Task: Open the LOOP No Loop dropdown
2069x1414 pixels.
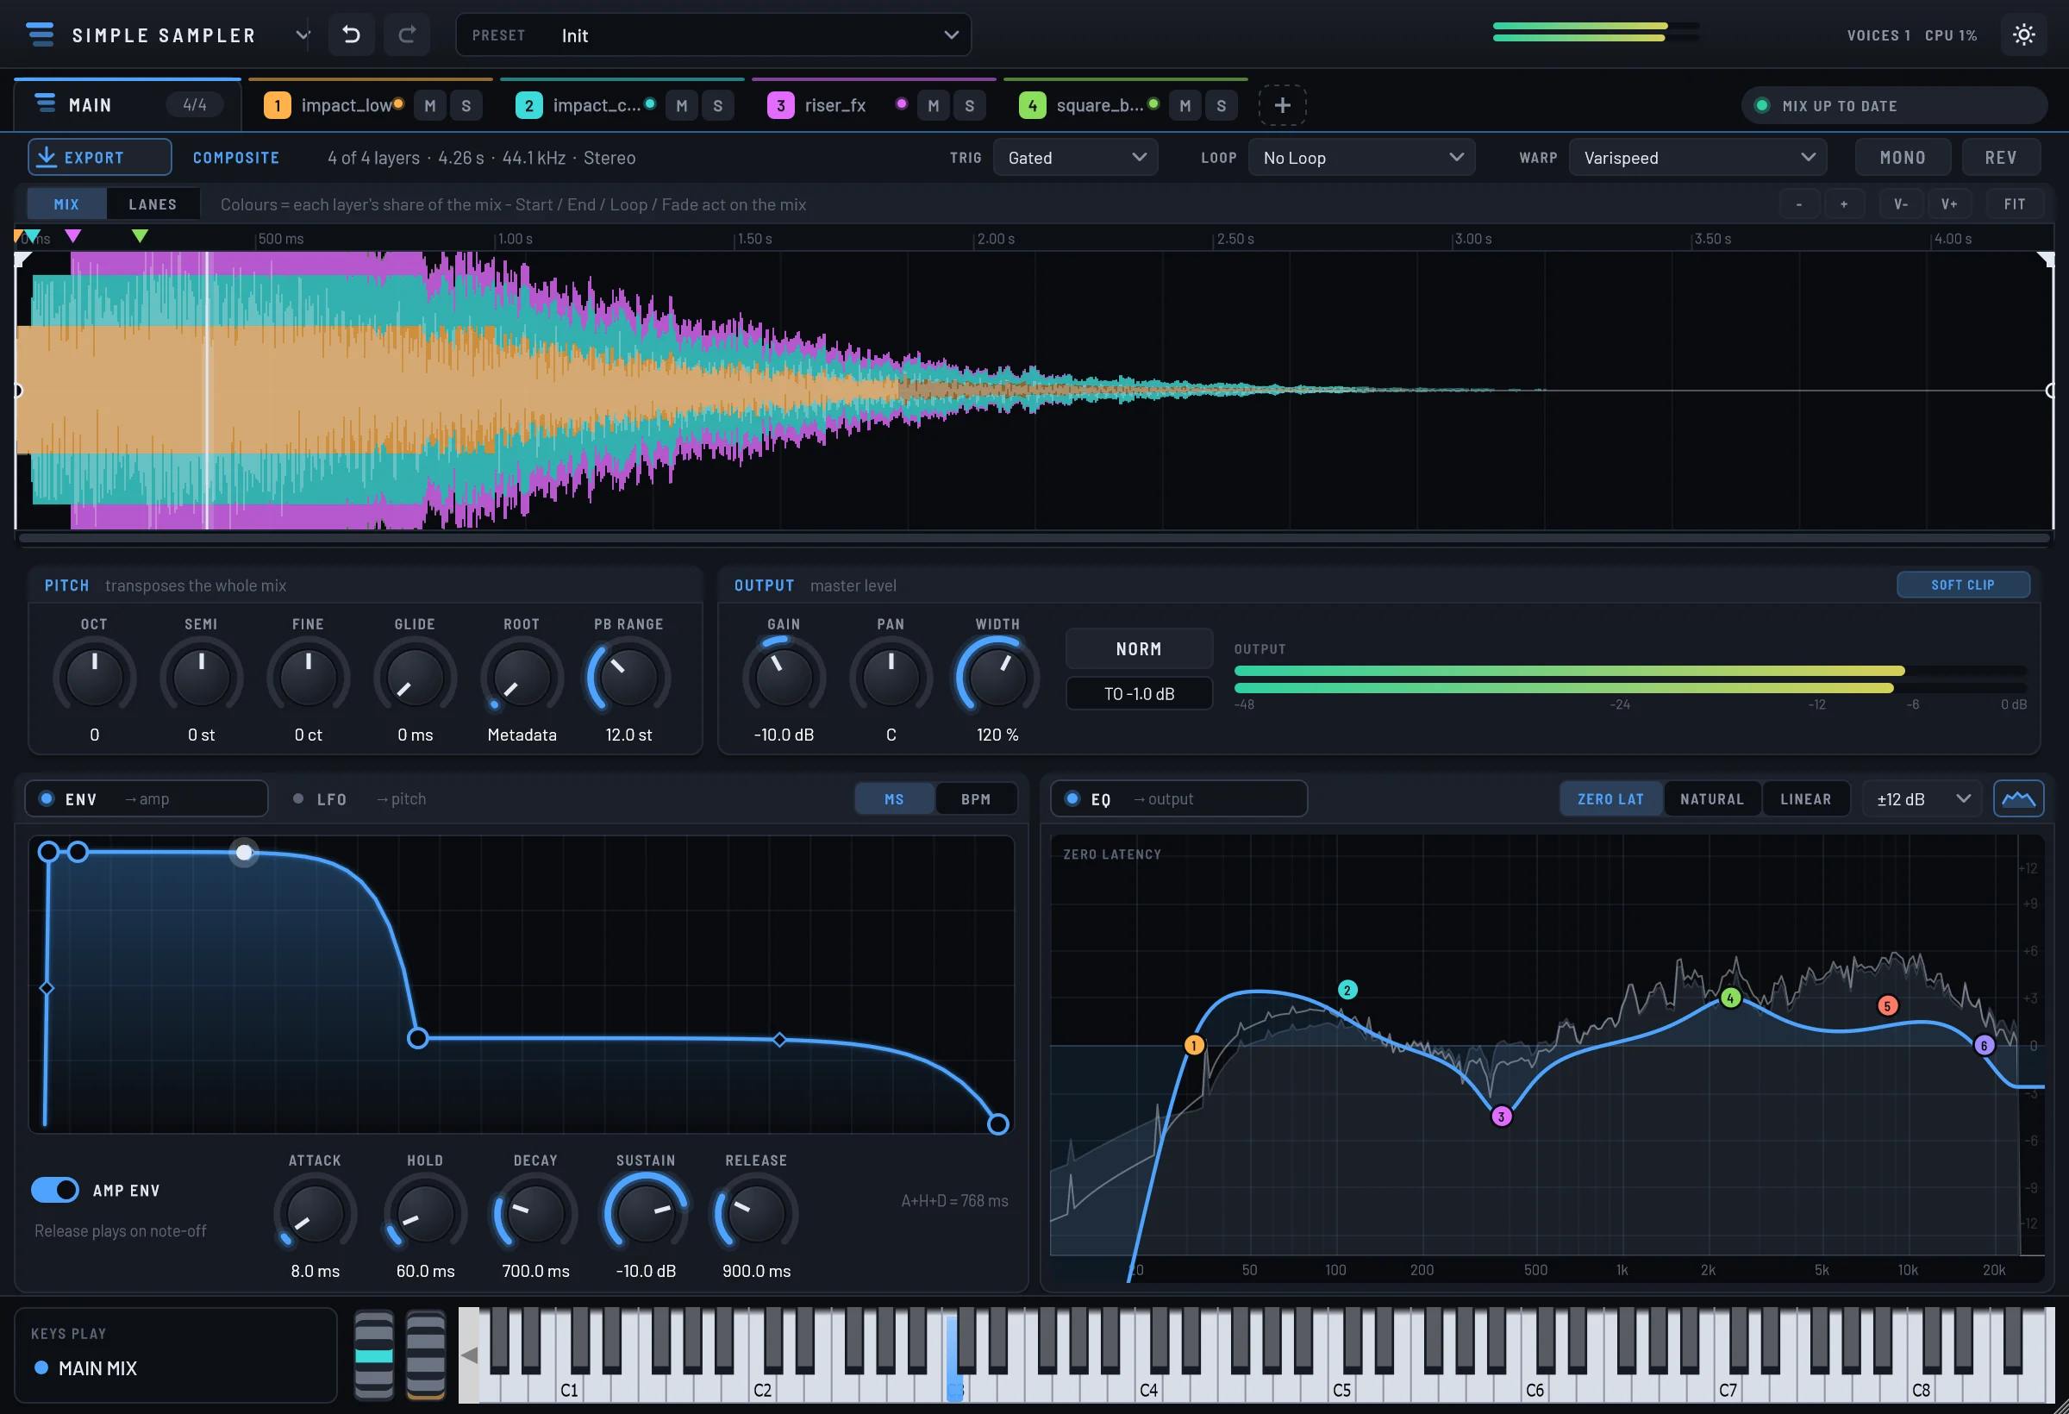Action: click(x=1361, y=158)
